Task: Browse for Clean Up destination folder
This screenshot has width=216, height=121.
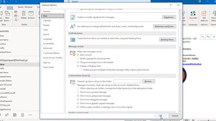Action: click(x=148, y=81)
